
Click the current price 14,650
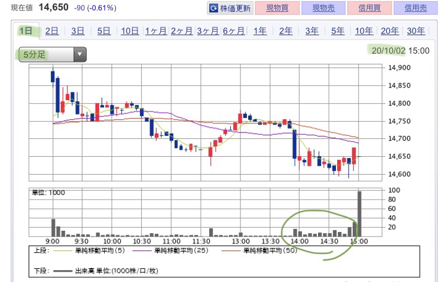click(x=53, y=7)
